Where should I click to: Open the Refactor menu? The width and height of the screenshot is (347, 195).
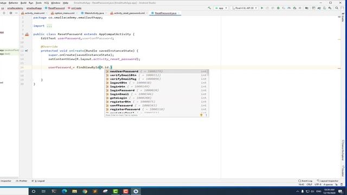13,3
